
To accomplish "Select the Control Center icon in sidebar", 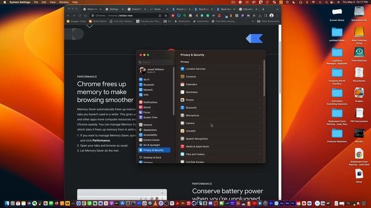I will click(141, 140).
